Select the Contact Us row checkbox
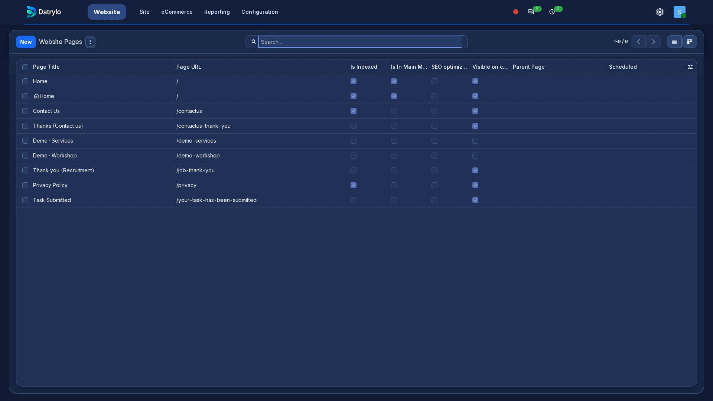713x401 pixels. [25, 111]
